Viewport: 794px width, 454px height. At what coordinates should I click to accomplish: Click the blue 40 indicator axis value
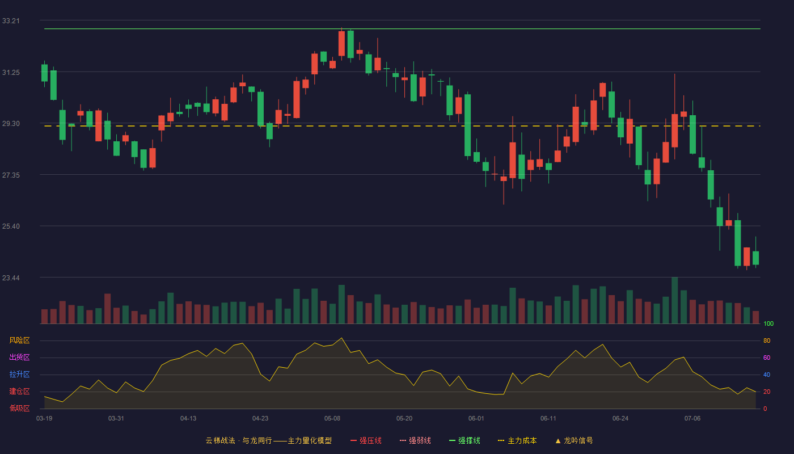point(767,375)
